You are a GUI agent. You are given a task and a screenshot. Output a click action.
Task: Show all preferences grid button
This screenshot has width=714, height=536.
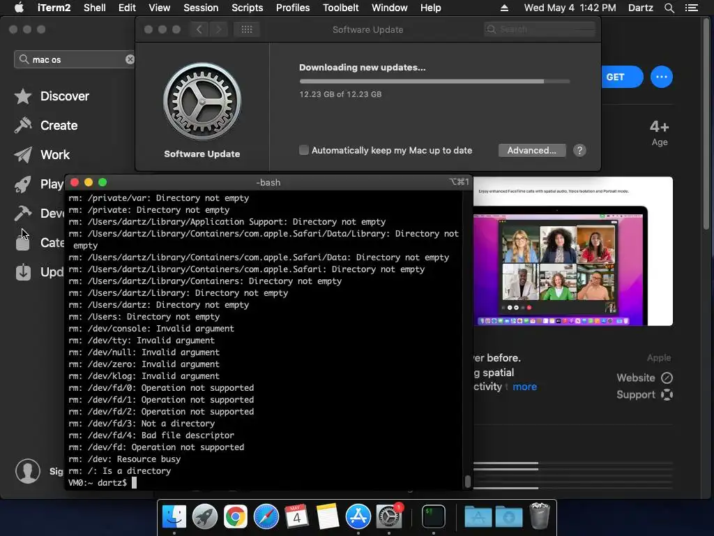247,29
